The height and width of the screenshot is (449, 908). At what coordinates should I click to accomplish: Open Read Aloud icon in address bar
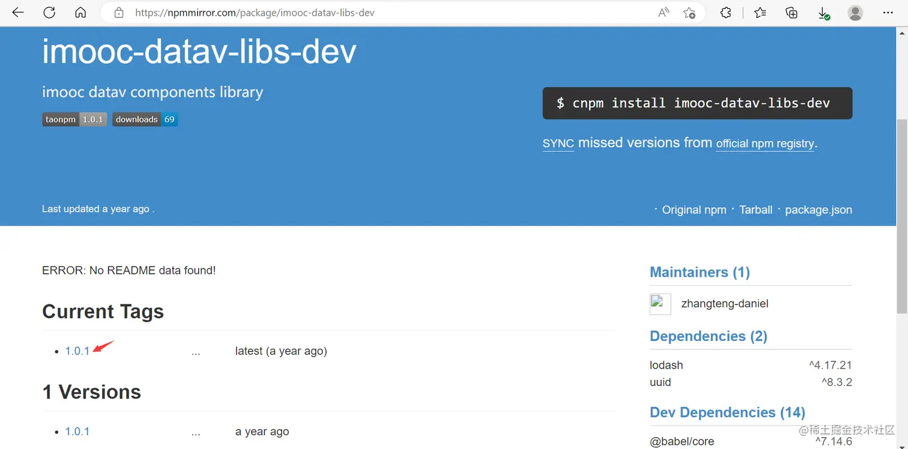[664, 13]
